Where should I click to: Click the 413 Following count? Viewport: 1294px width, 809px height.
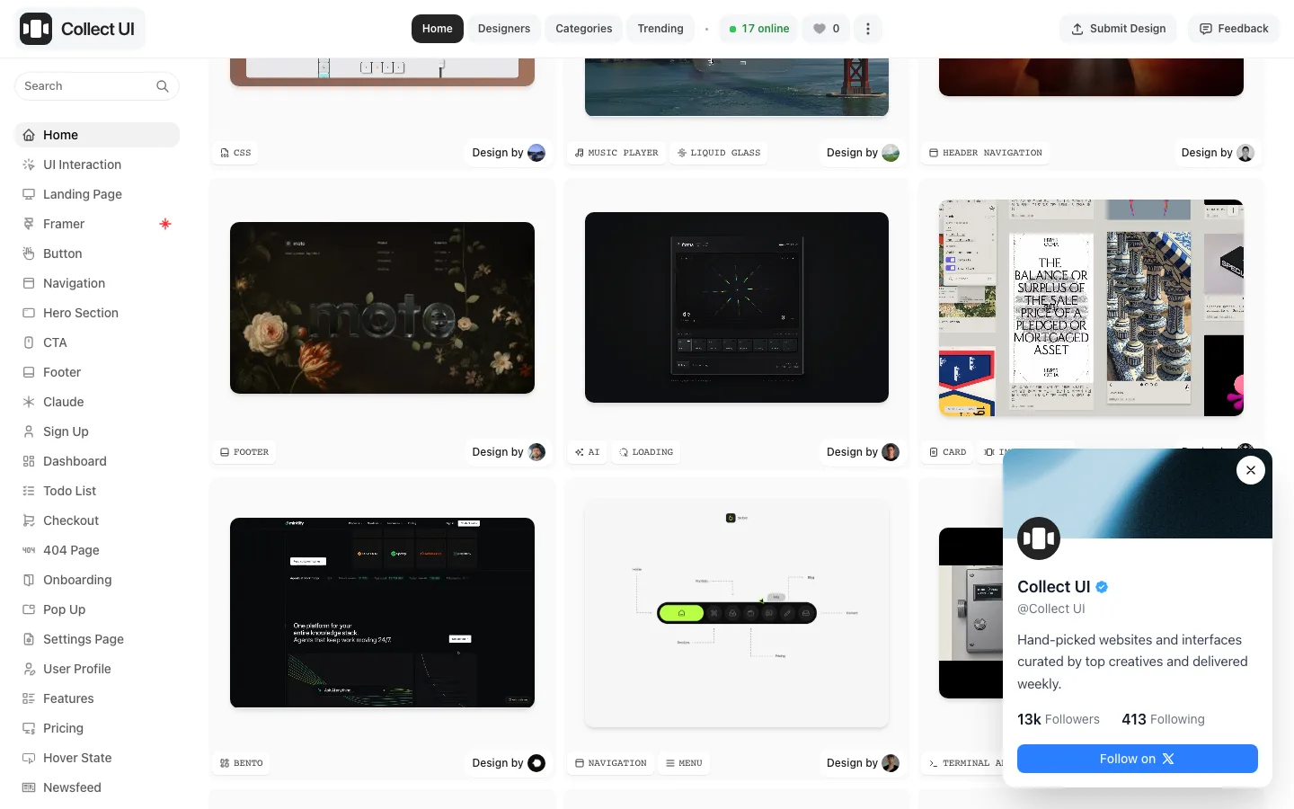click(1163, 719)
